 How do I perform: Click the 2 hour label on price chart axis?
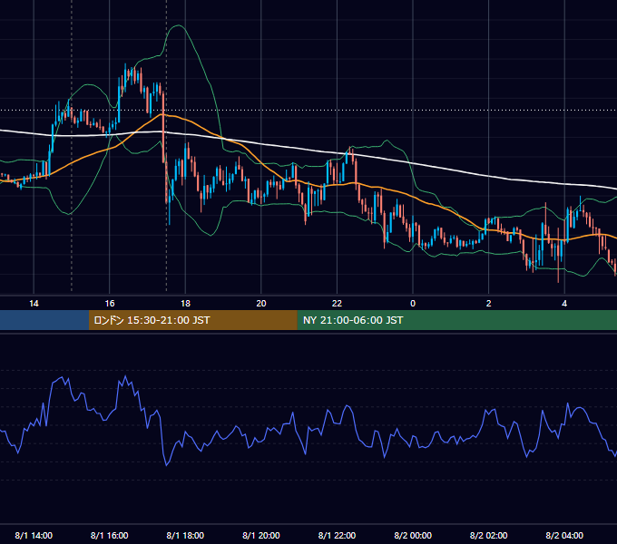click(489, 304)
